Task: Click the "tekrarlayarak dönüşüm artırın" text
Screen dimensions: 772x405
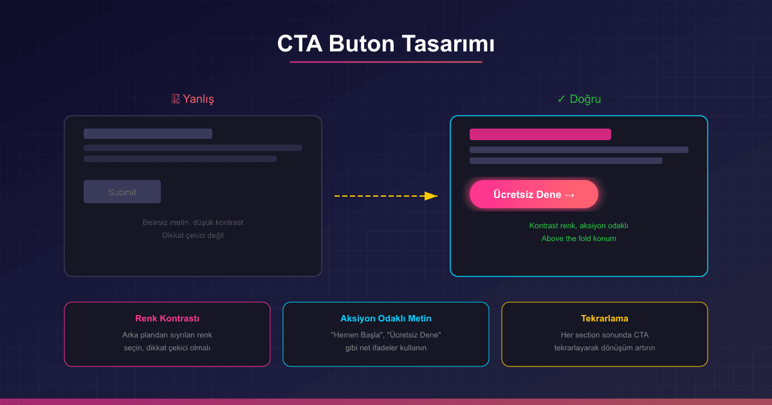Action: pyautogui.click(x=605, y=348)
